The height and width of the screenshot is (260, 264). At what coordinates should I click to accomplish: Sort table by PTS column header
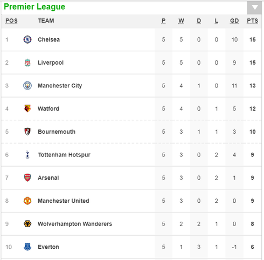(252, 20)
